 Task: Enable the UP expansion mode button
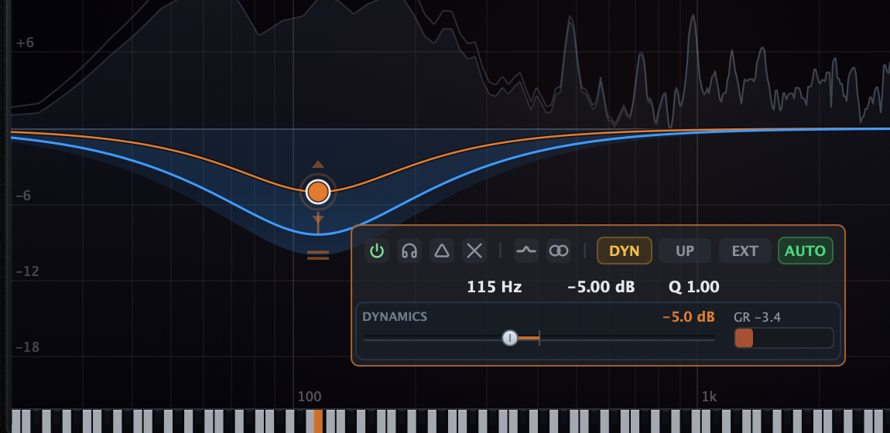685,251
